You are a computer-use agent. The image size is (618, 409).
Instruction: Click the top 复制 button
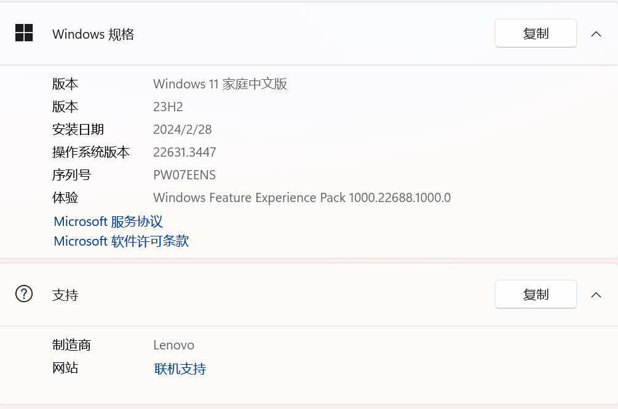[x=535, y=33]
